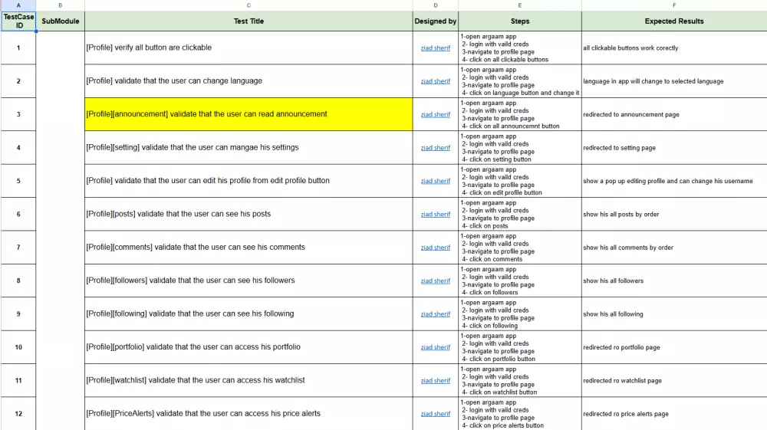Select column E header
The width and height of the screenshot is (767, 430).
coord(520,5)
